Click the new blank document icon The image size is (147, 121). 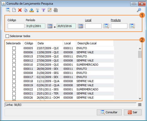(x=14, y=10)
